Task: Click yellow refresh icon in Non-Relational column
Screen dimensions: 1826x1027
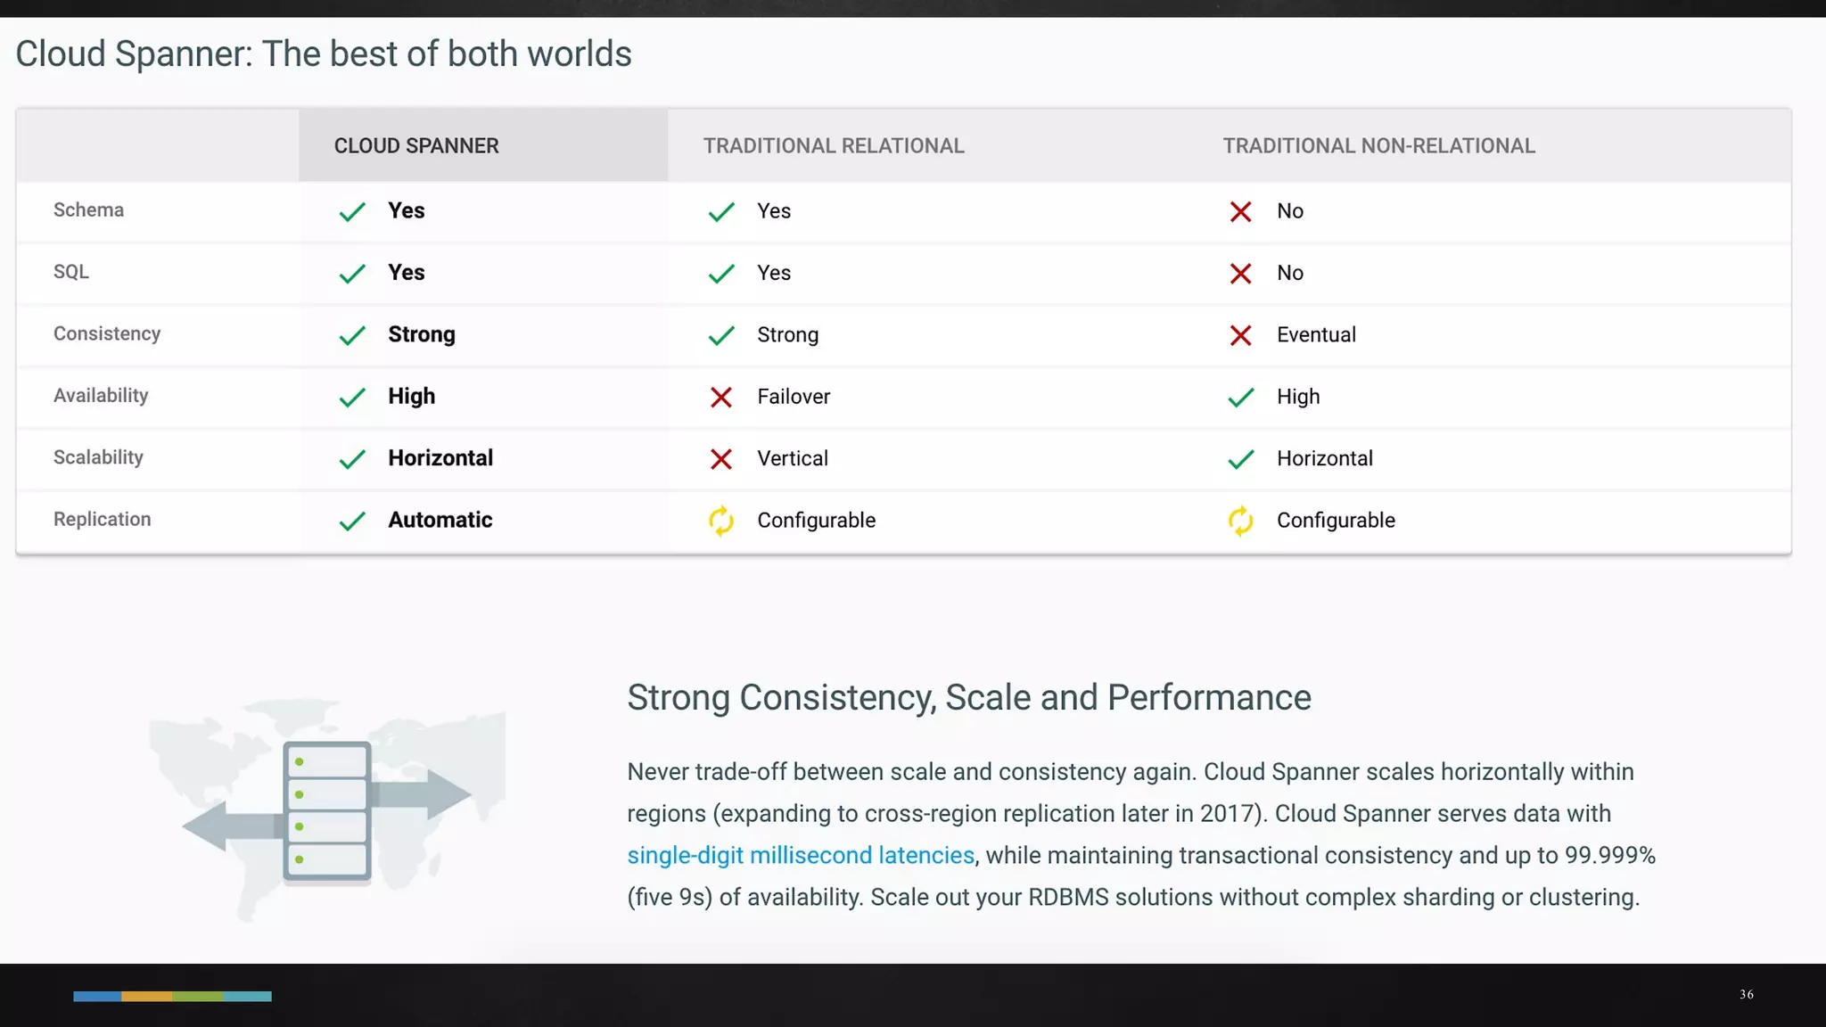Action: (x=1240, y=521)
